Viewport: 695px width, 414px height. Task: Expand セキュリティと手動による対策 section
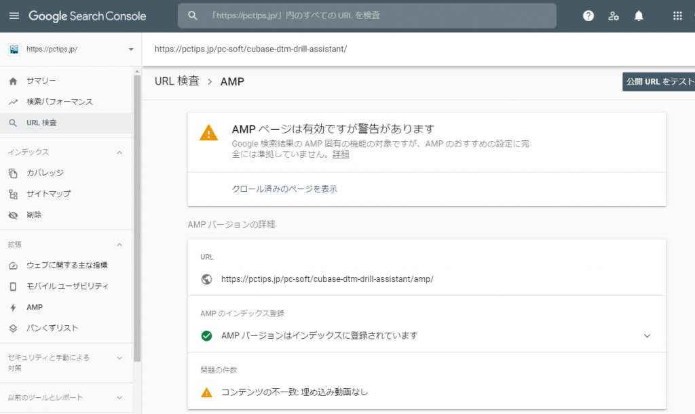(119, 358)
